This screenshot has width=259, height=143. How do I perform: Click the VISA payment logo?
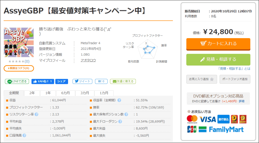point(208,120)
